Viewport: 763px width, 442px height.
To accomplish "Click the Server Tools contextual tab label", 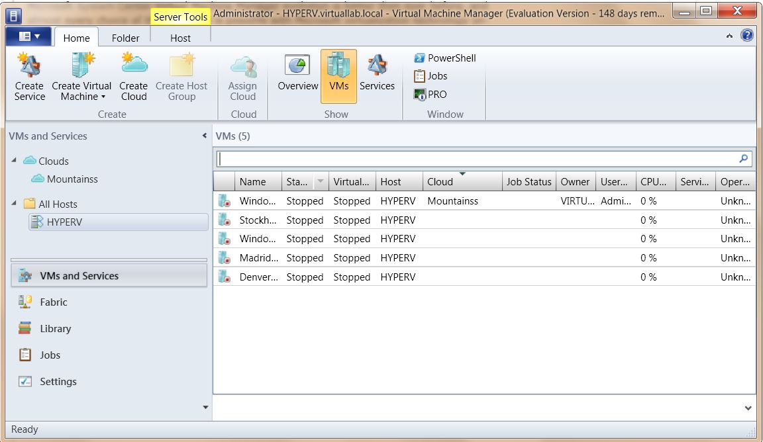I will click(x=181, y=17).
